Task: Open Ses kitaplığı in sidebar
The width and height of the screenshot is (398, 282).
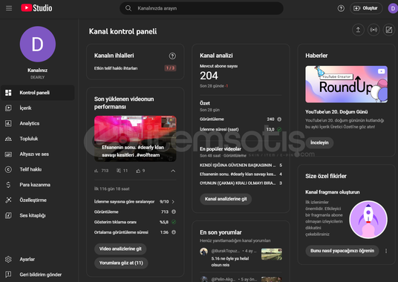Action: 38,215
